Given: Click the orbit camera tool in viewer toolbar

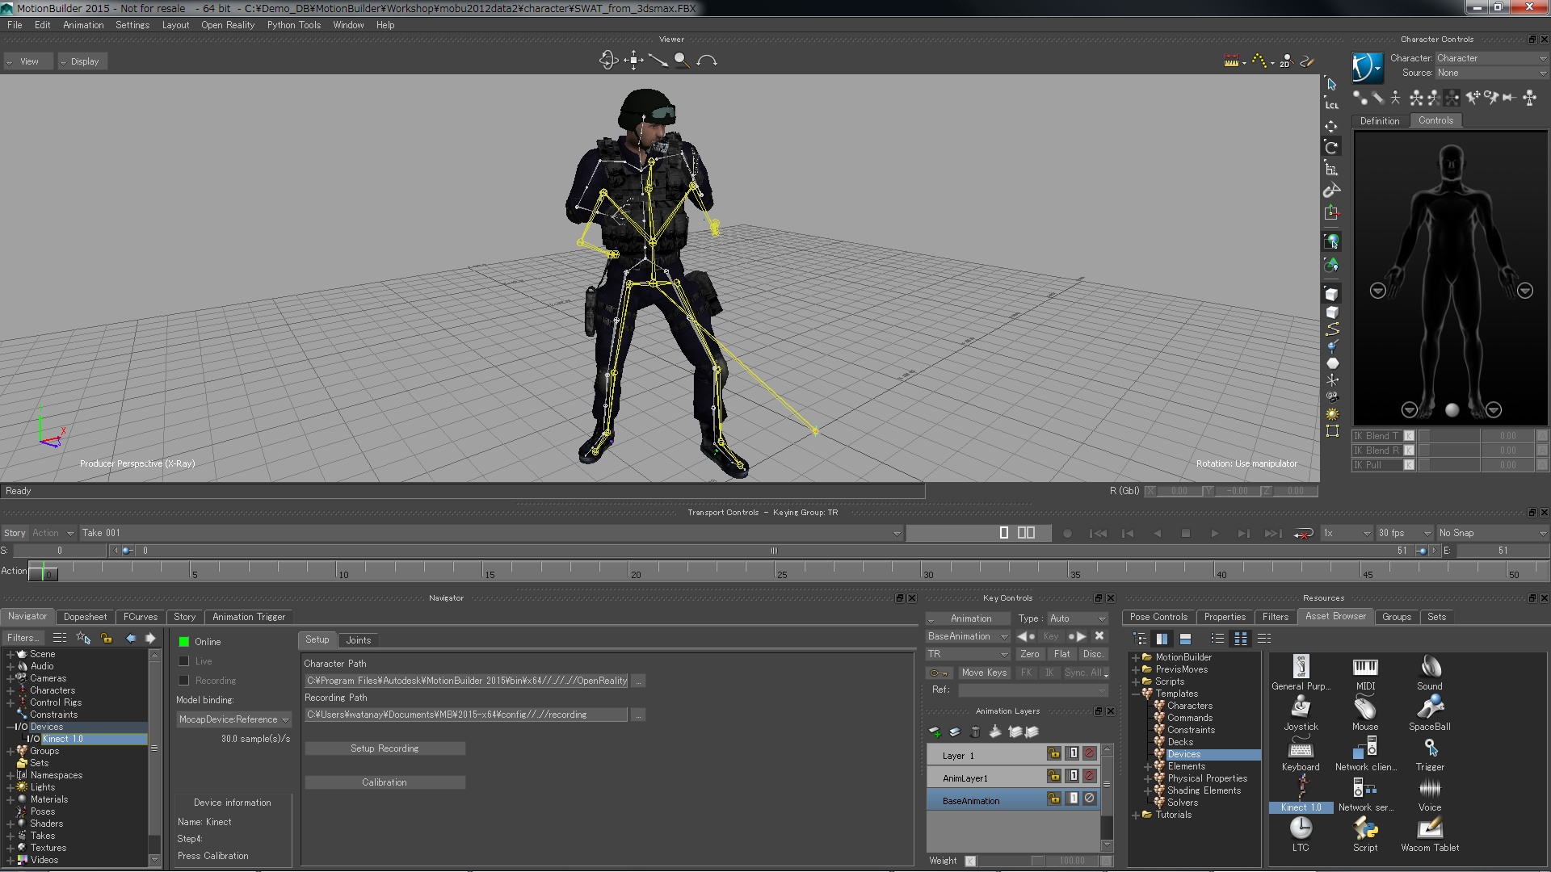Looking at the screenshot, I should [x=607, y=61].
